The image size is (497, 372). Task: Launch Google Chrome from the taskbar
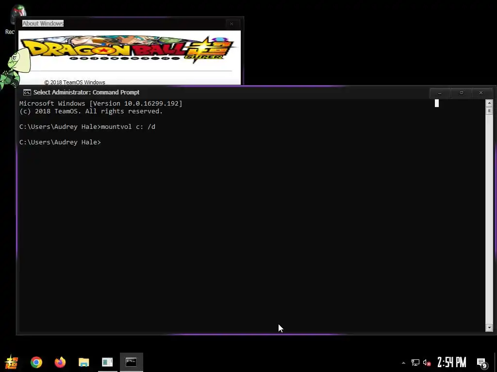coord(36,362)
